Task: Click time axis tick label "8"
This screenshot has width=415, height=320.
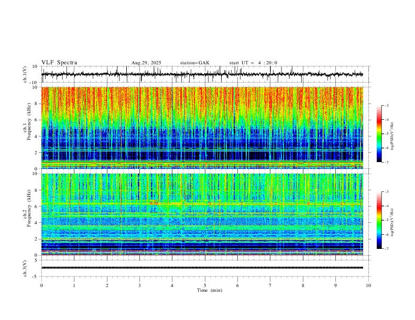Action: click(x=303, y=285)
